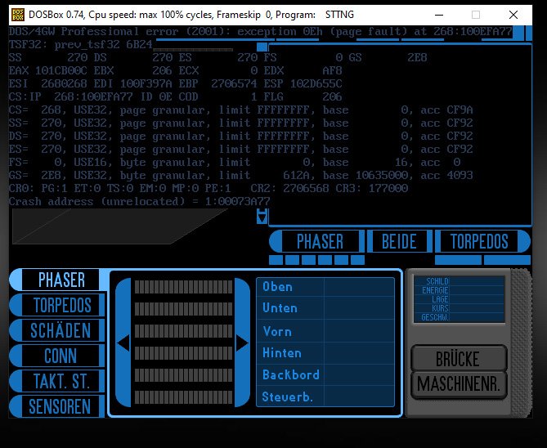Image resolution: width=547 pixels, height=448 pixels.
Task: Go to MASCHINENR. on the handheld panel
Action: click(x=459, y=384)
